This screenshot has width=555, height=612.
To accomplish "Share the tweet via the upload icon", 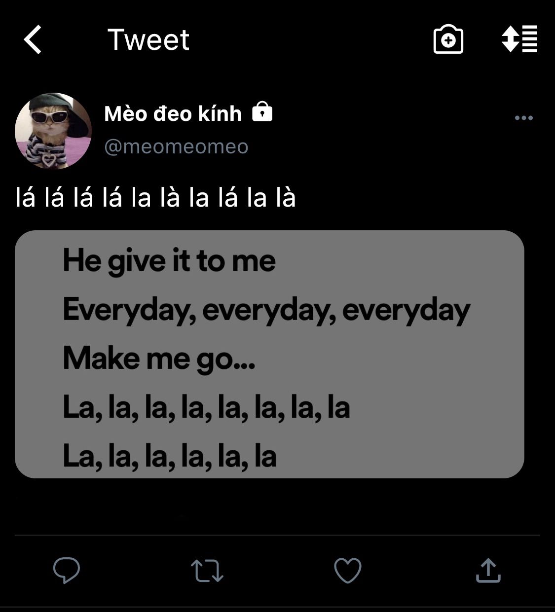I will coord(488,570).
